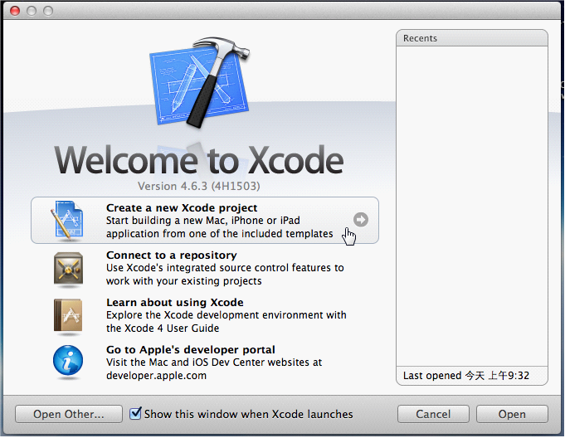Close the welcome window with red button
The height and width of the screenshot is (438, 565).
(x=15, y=11)
